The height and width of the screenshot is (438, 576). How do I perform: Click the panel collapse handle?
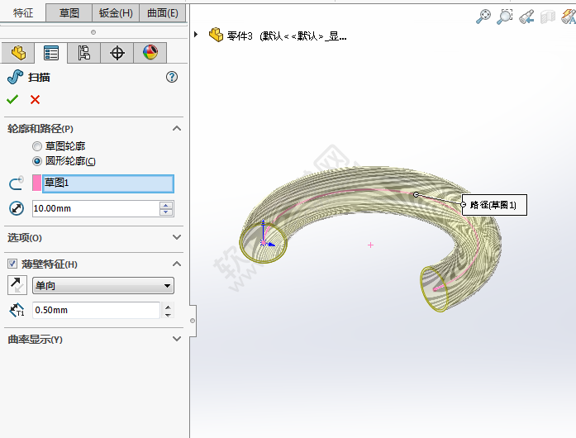click(193, 321)
